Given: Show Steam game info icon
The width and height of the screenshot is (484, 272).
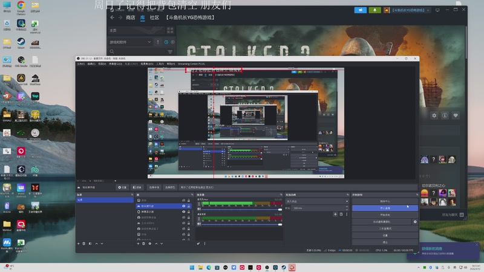Looking at the screenshot, I should click(x=445, y=115).
